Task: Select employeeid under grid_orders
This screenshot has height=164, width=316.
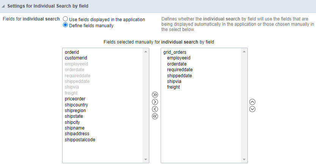Action: (x=178, y=58)
